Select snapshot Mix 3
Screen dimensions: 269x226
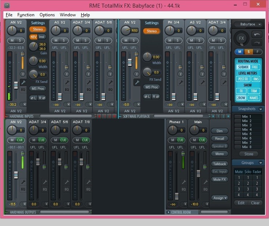tap(248, 125)
